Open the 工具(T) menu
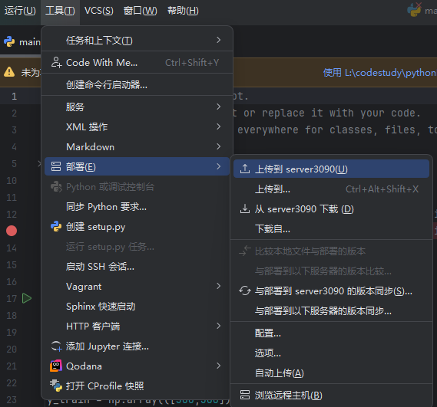This screenshot has height=407, width=437. click(60, 11)
